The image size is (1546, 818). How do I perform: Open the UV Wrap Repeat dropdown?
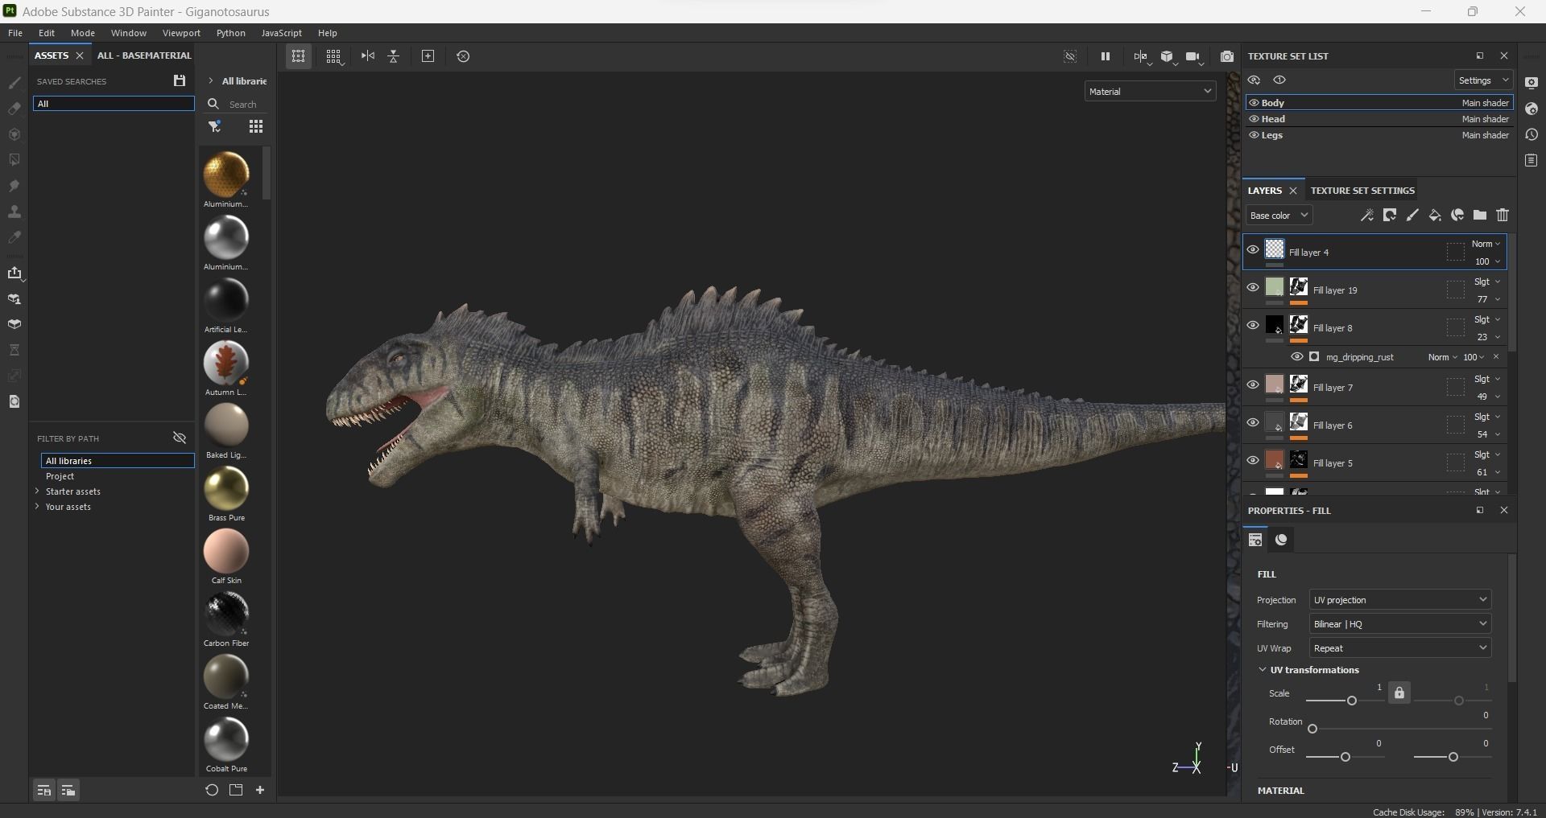click(x=1400, y=648)
